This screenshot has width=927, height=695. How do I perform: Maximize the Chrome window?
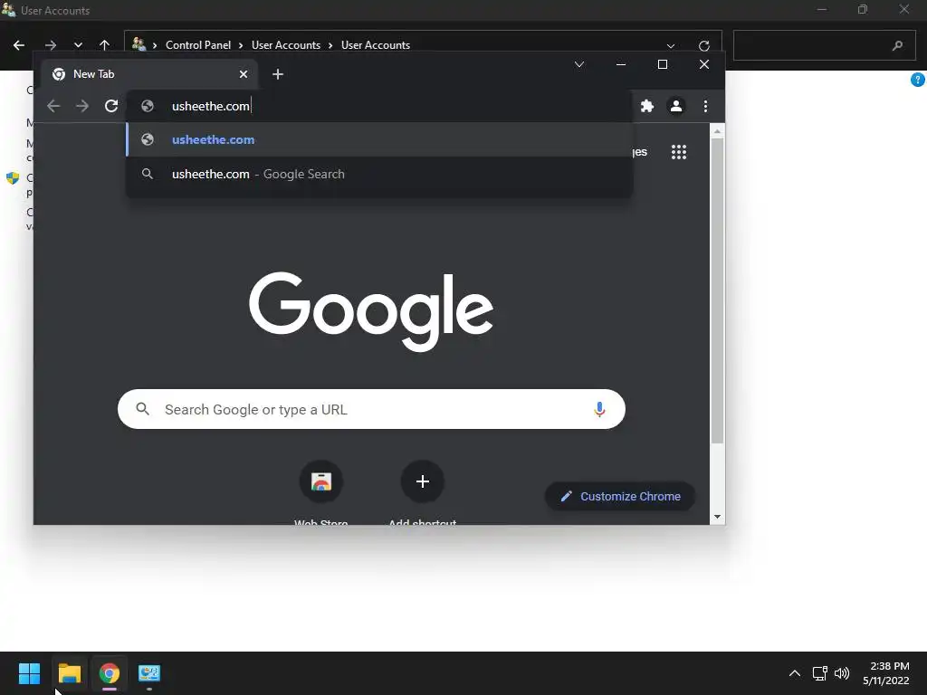tap(662, 64)
